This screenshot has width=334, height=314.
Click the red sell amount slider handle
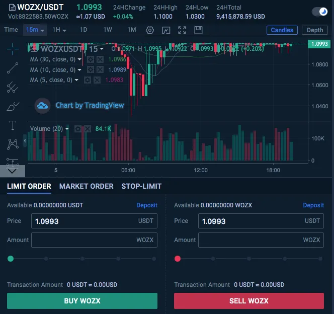click(177, 259)
